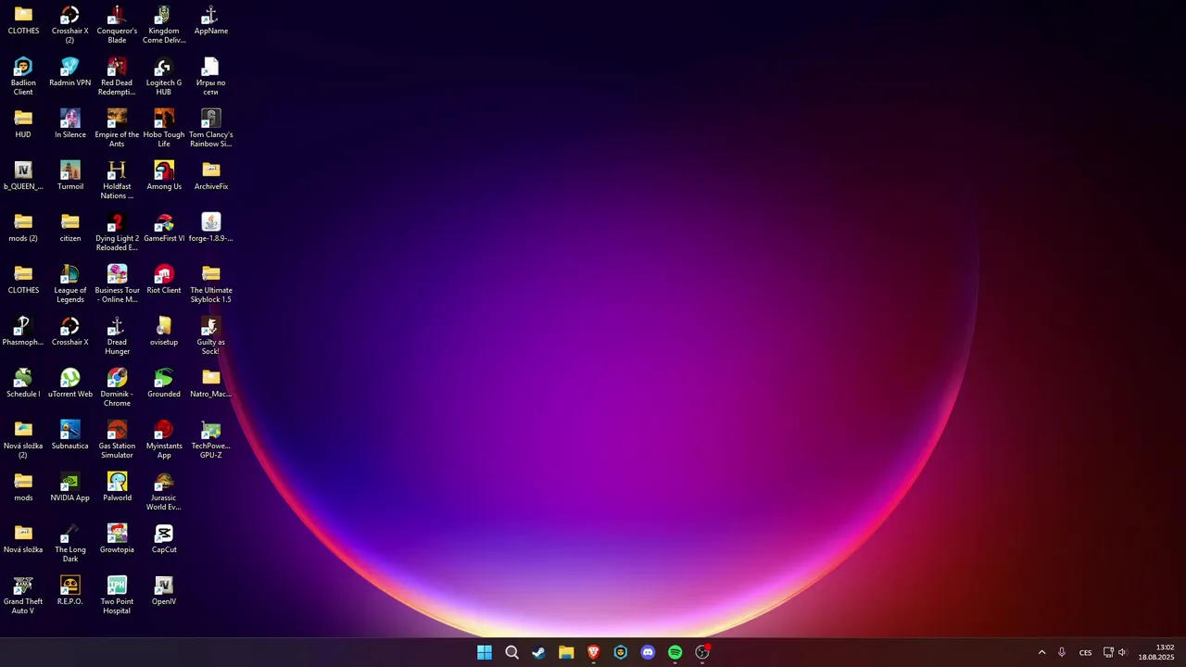
Task: Select the HUD folder
Action: (23, 124)
